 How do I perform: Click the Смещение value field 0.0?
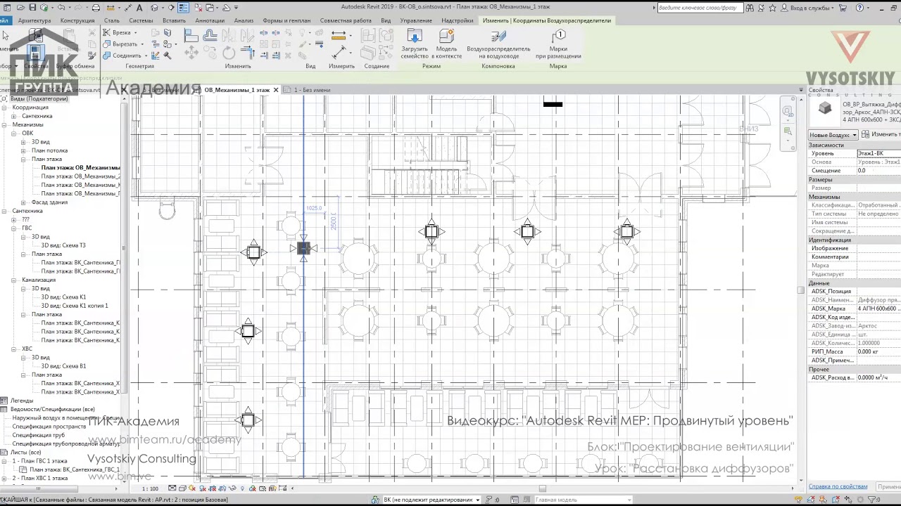tap(878, 171)
